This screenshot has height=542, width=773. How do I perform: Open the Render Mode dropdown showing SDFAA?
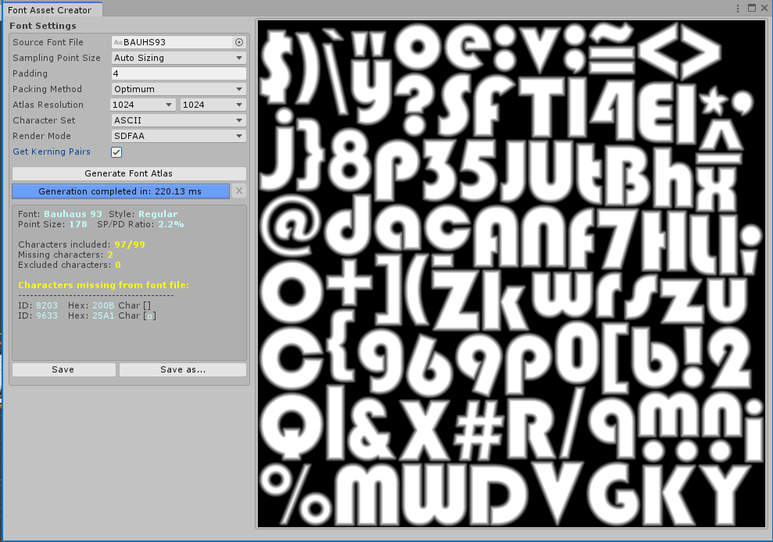coord(178,136)
